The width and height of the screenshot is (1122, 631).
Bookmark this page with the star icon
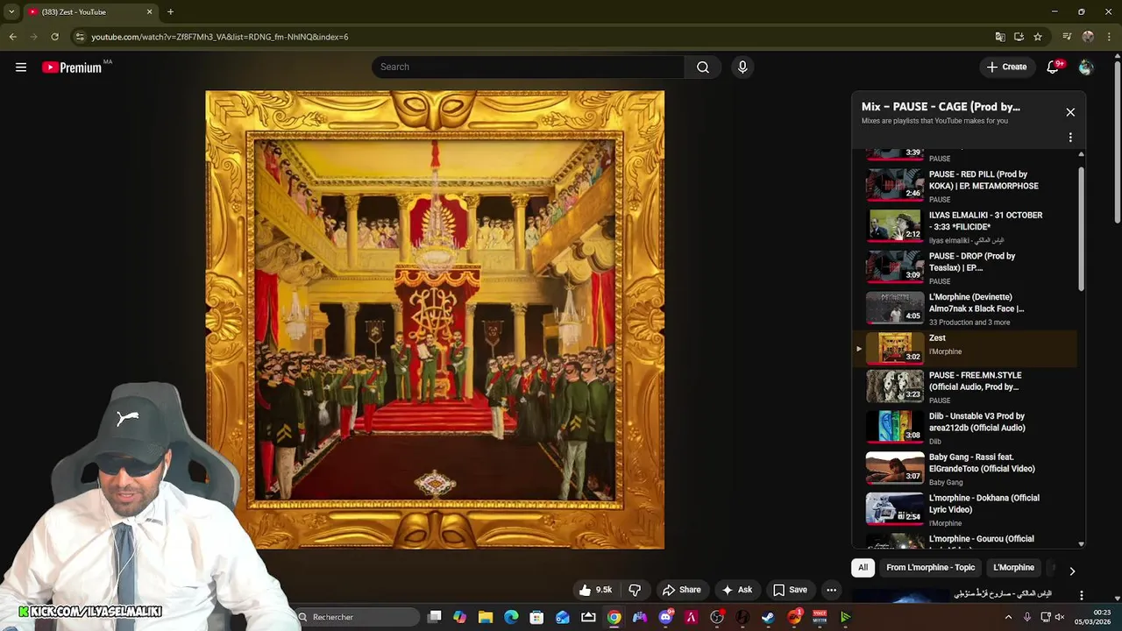pos(1038,37)
